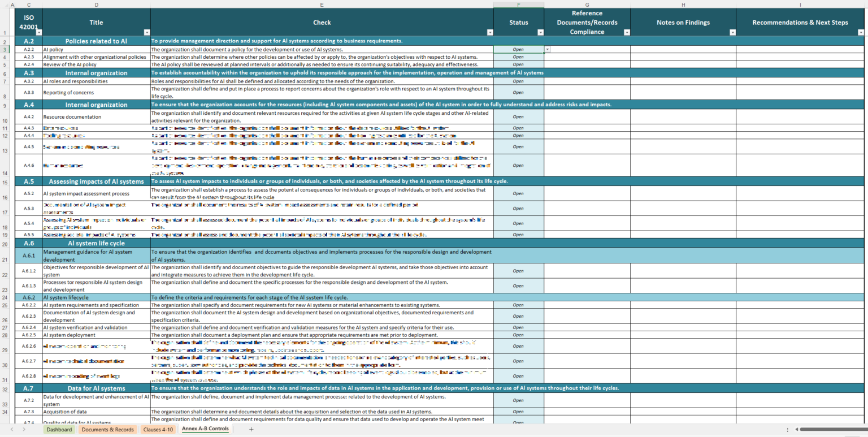Image resolution: width=868 pixels, height=437 pixels.
Task: Select row 15 by its row number
Action: 6,181
